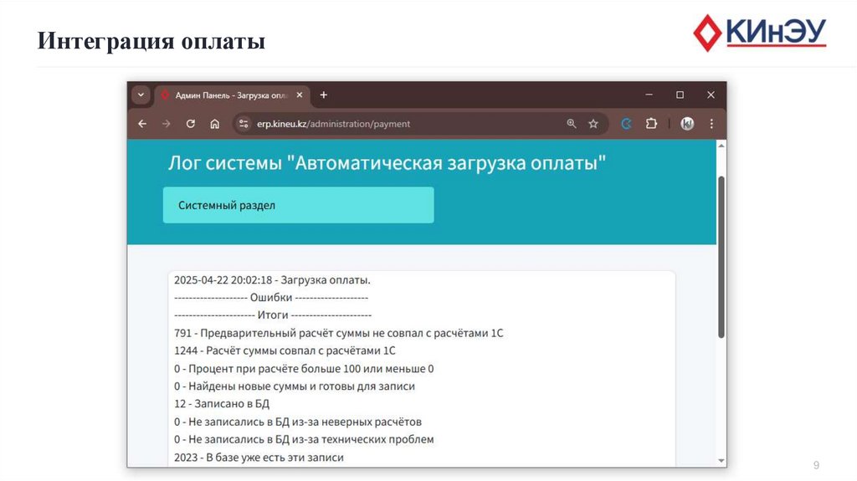This screenshot has width=857, height=481.
Task: Click the line "12 - Записано в БД"
Action: (222, 403)
